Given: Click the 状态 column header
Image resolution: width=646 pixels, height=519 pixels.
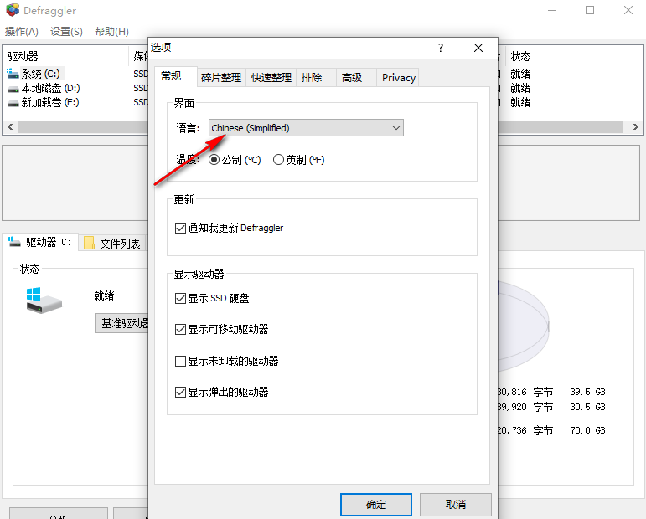Looking at the screenshot, I should click(x=521, y=56).
